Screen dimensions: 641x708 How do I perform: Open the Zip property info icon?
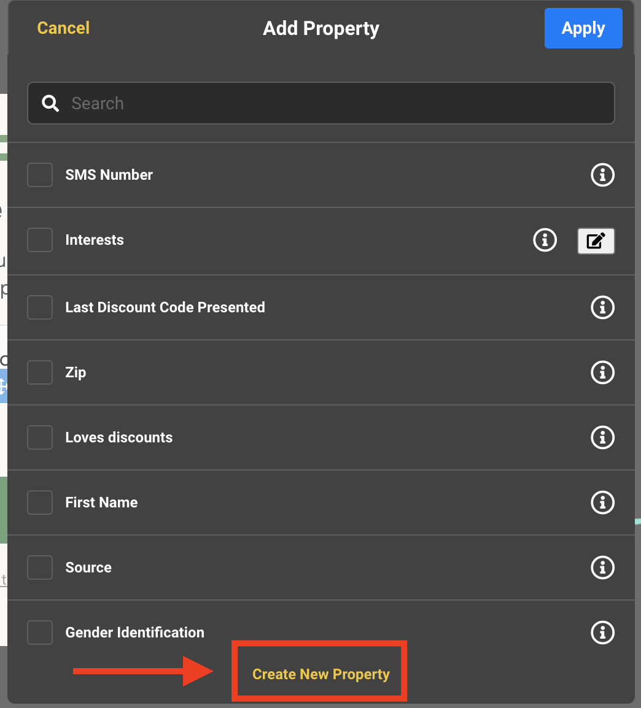tap(602, 372)
